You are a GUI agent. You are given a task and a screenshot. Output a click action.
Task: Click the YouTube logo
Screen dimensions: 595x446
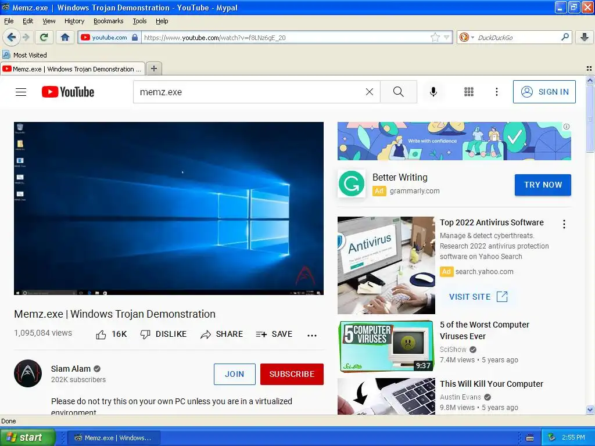pyautogui.click(x=68, y=92)
